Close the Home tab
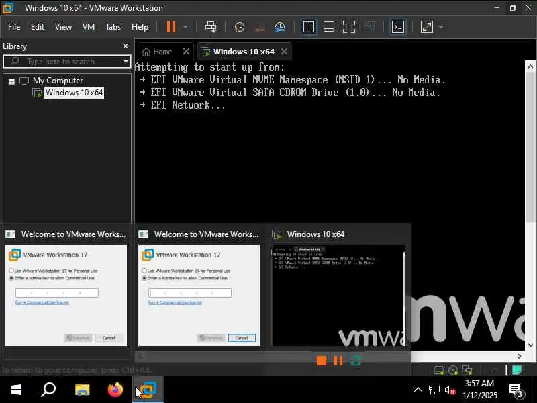The width and height of the screenshot is (537, 403). (x=186, y=52)
